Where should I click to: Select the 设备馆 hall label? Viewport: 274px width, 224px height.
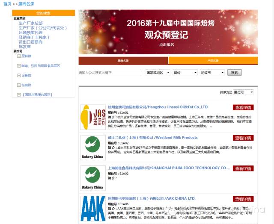(26, 75)
